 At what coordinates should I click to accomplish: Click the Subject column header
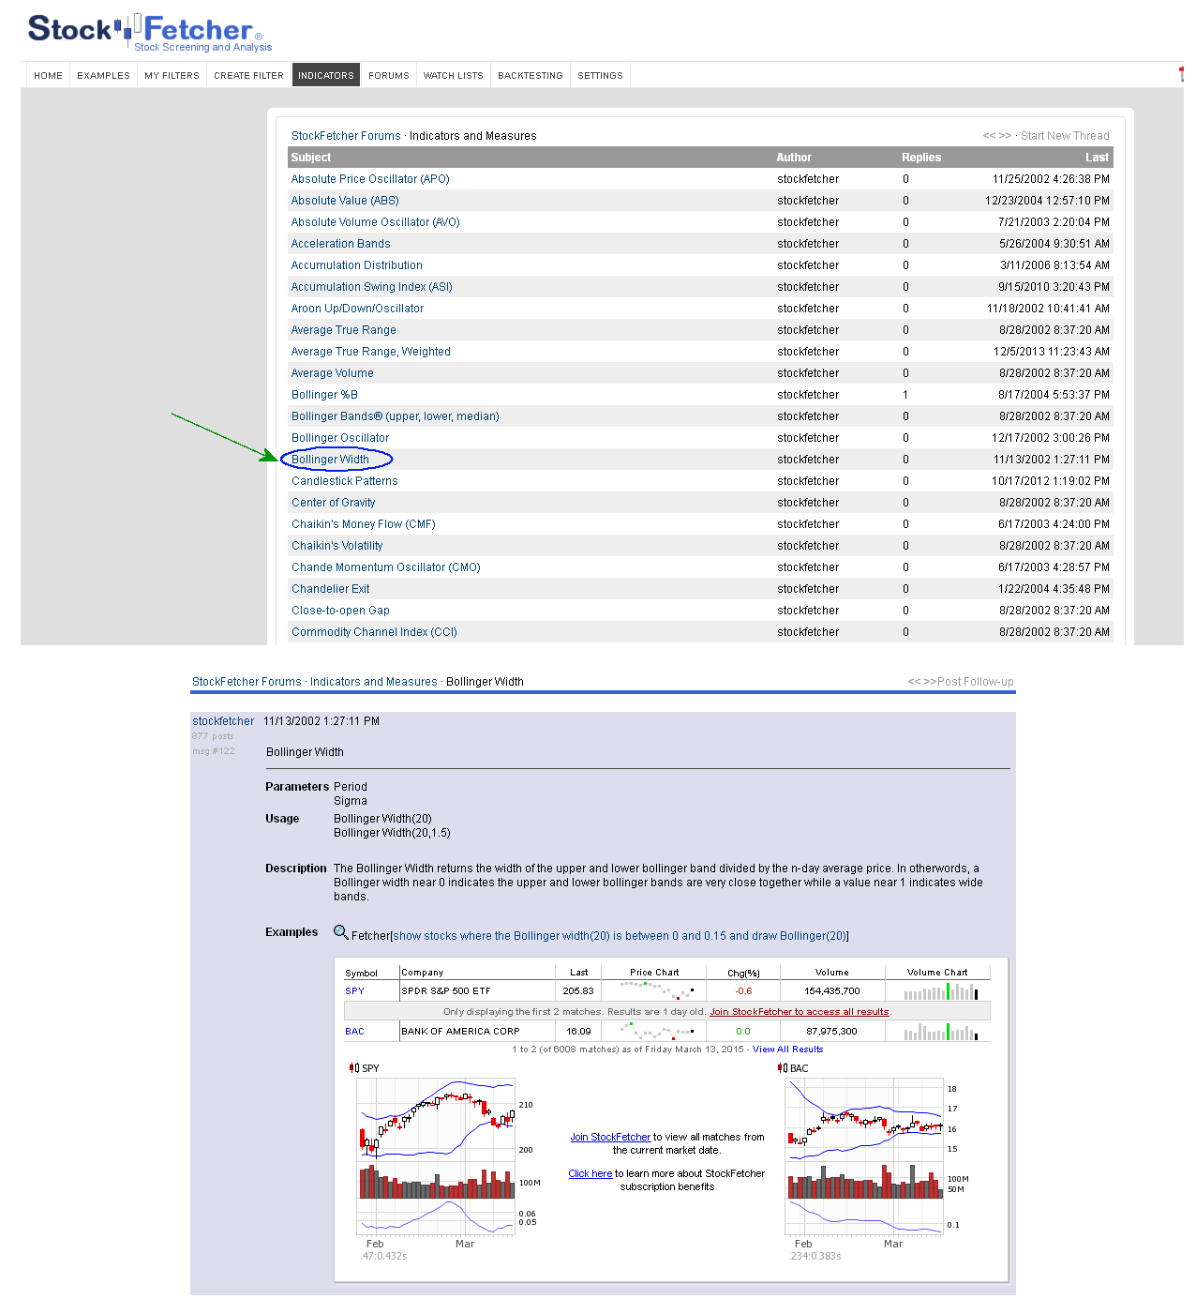coord(311,158)
